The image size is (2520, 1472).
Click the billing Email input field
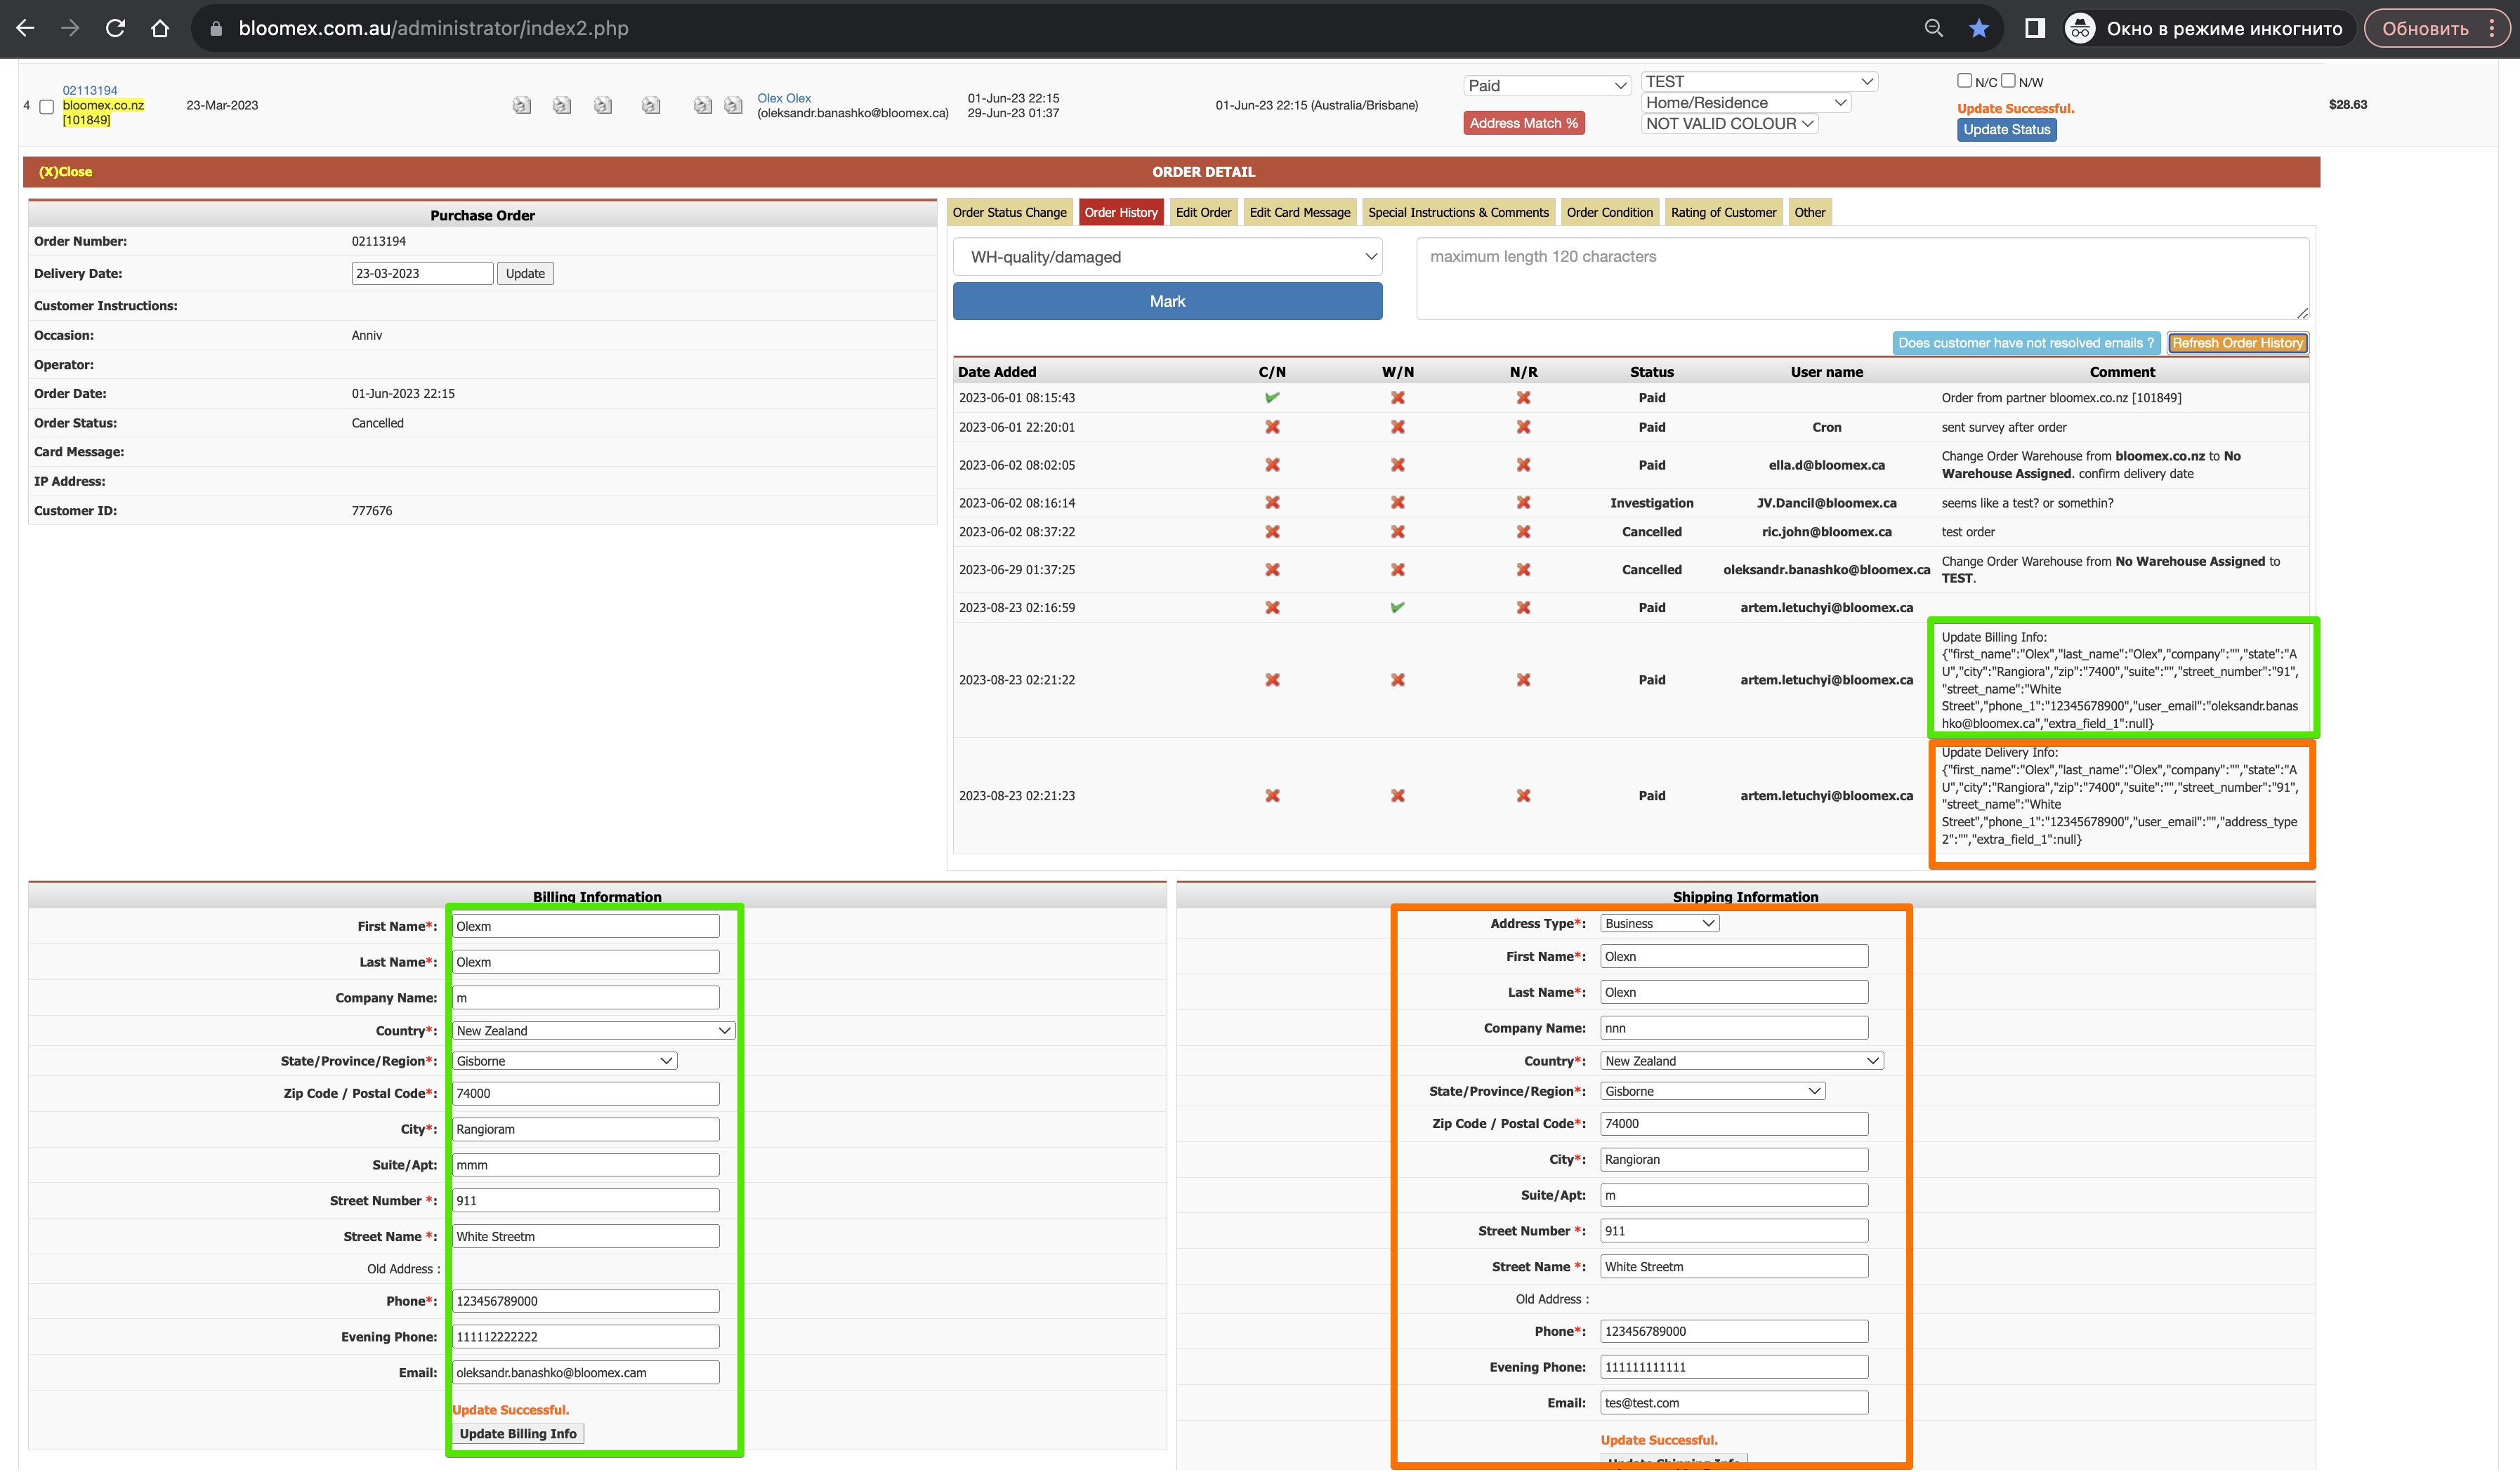coord(585,1372)
